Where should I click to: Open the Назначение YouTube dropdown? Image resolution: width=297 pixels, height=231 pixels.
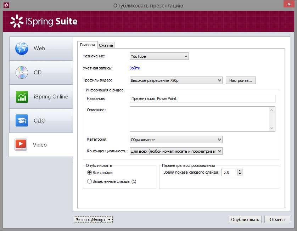point(159,56)
